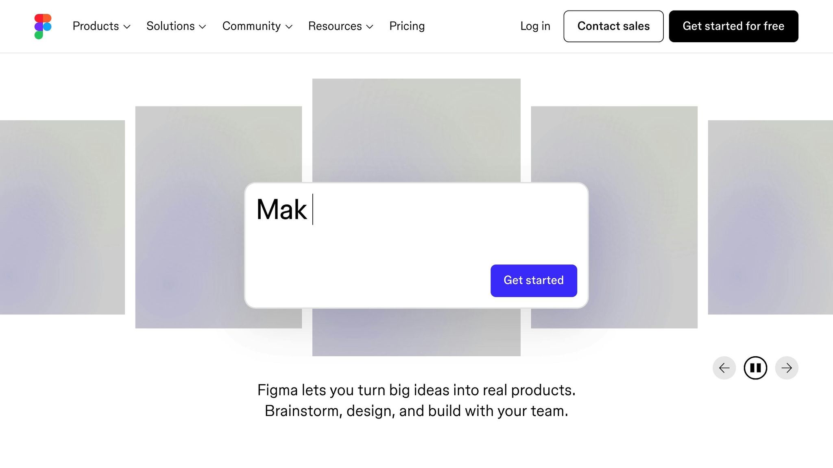Open the Solutions dropdown menu
The image size is (833, 468).
pos(176,26)
